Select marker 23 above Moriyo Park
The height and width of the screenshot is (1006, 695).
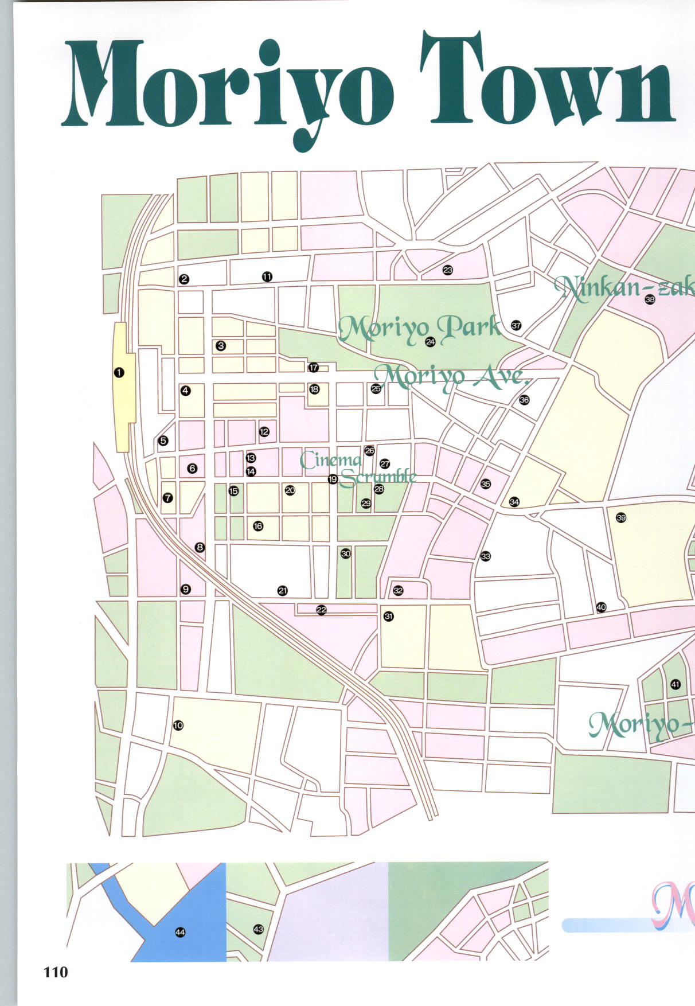[448, 270]
